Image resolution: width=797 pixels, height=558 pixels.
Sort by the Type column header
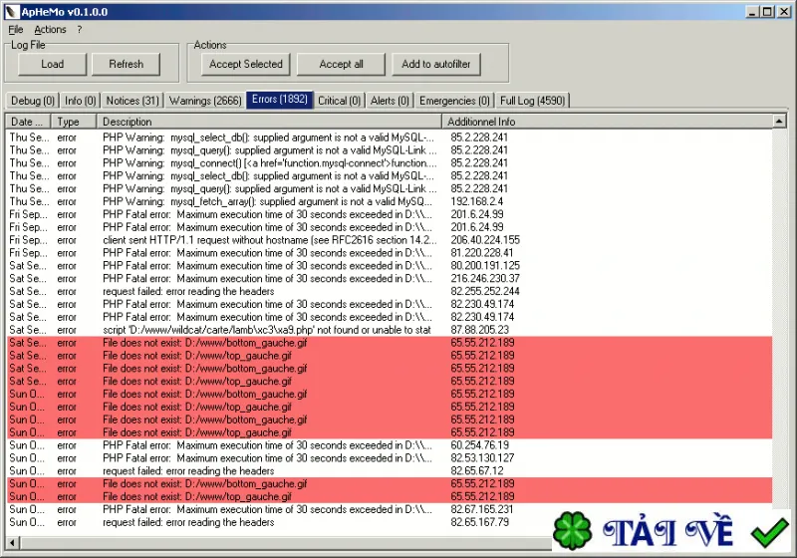[x=74, y=122]
